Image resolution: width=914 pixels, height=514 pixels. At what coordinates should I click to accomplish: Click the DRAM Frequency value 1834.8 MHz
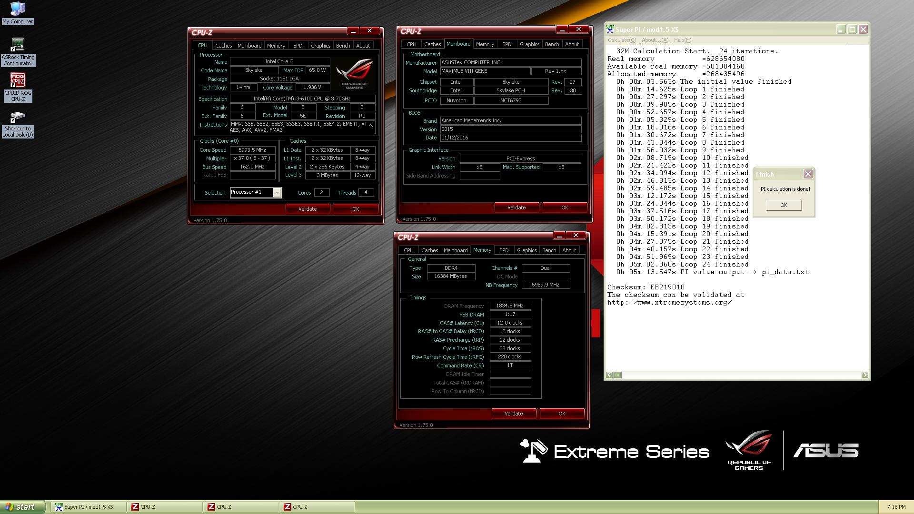(x=510, y=306)
